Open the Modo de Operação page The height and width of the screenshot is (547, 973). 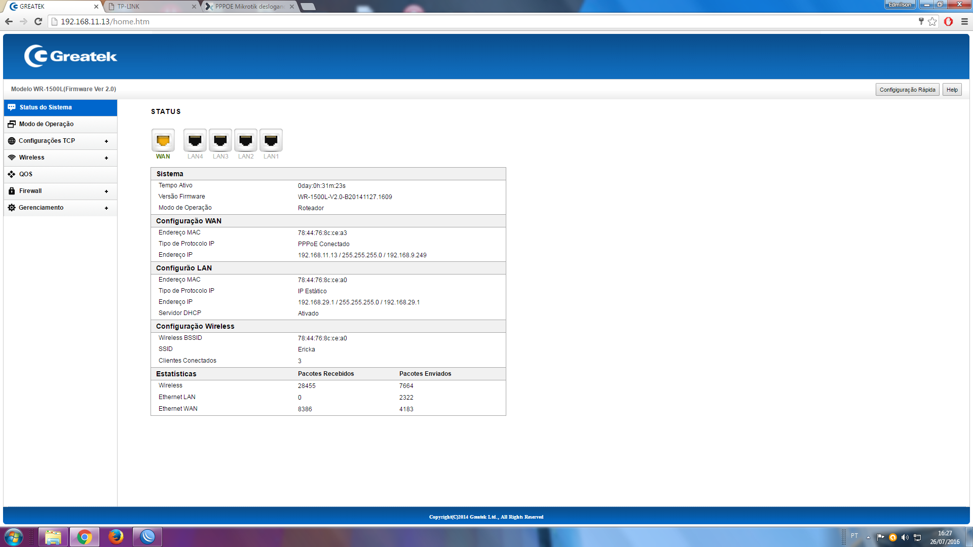pyautogui.click(x=46, y=124)
